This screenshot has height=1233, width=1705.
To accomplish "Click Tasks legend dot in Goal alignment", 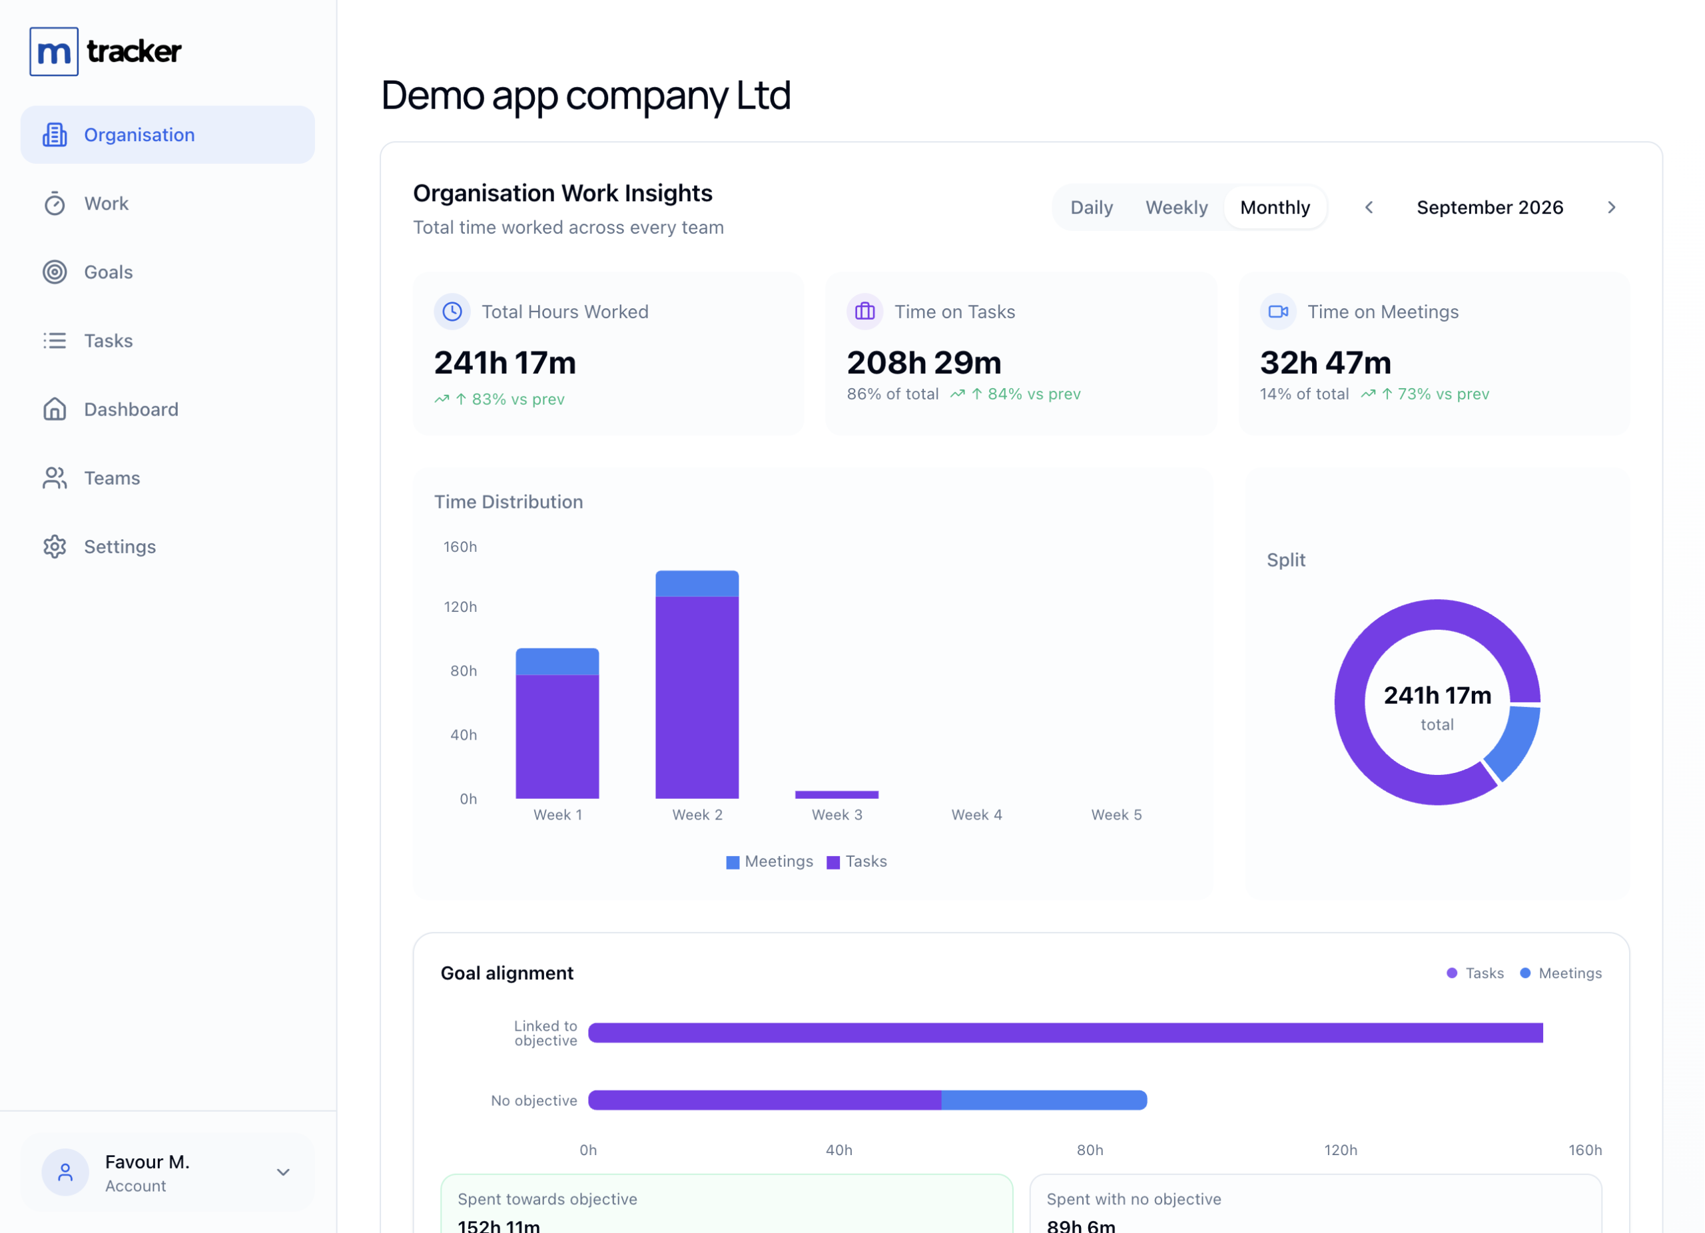I will (1452, 973).
